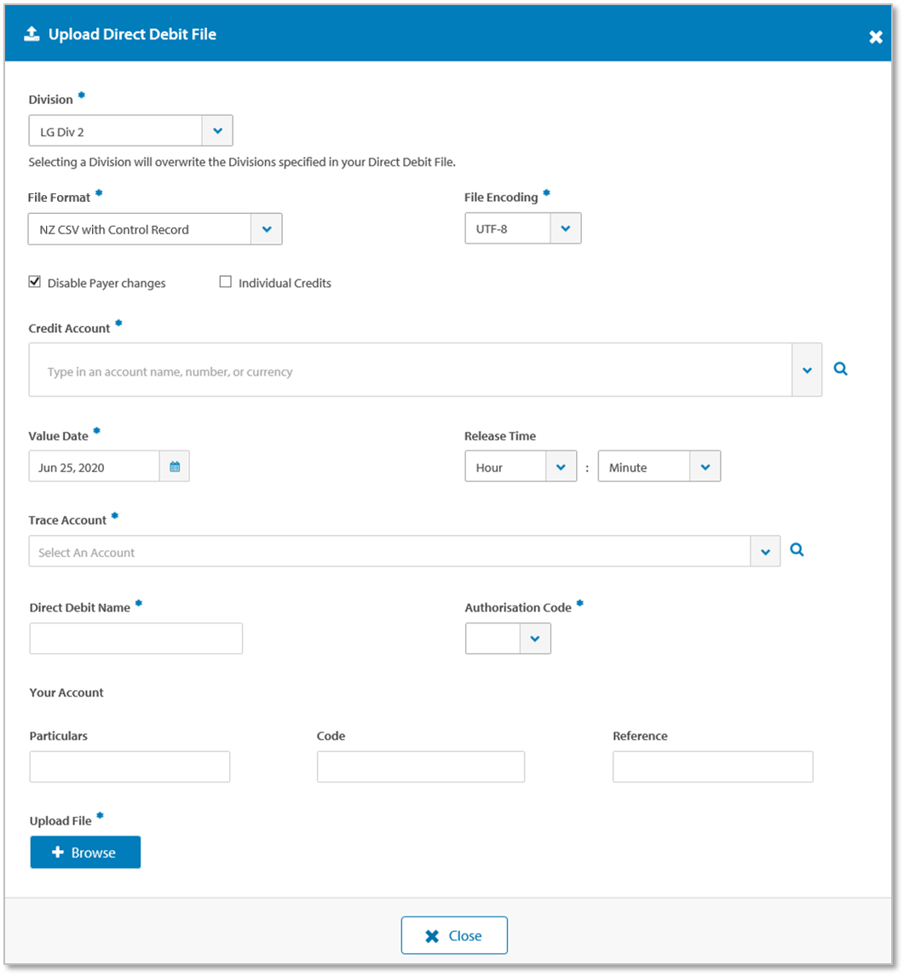
Task: Click the Reference text field
Action: pos(712,766)
